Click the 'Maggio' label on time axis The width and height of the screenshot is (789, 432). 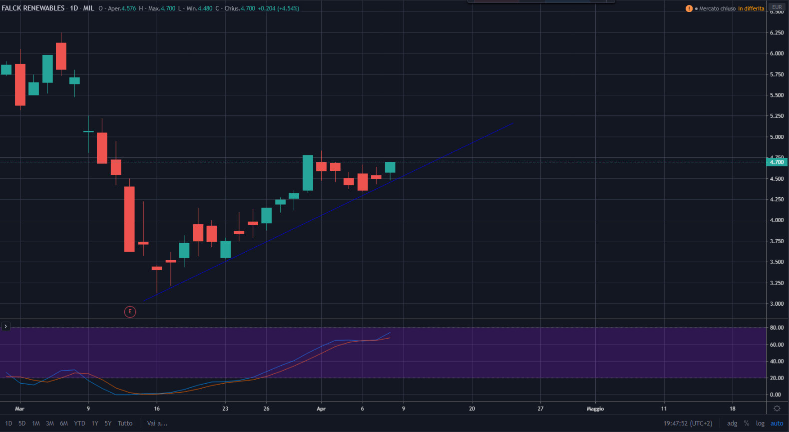click(595, 409)
